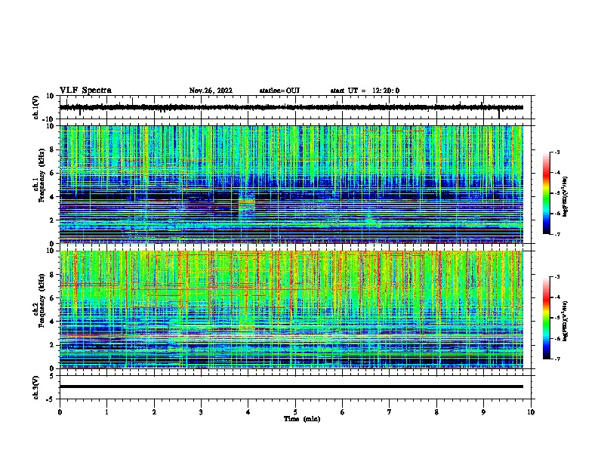Click the "station=OUI" header label

279,91
